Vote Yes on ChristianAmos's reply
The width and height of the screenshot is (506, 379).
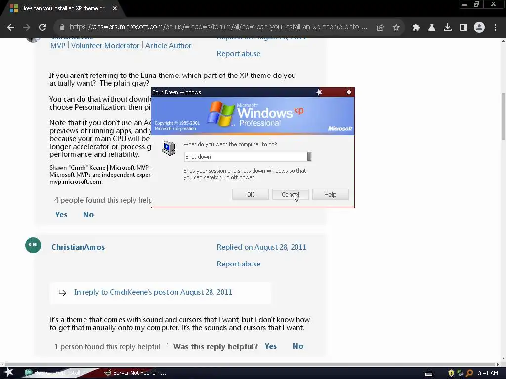(x=271, y=346)
